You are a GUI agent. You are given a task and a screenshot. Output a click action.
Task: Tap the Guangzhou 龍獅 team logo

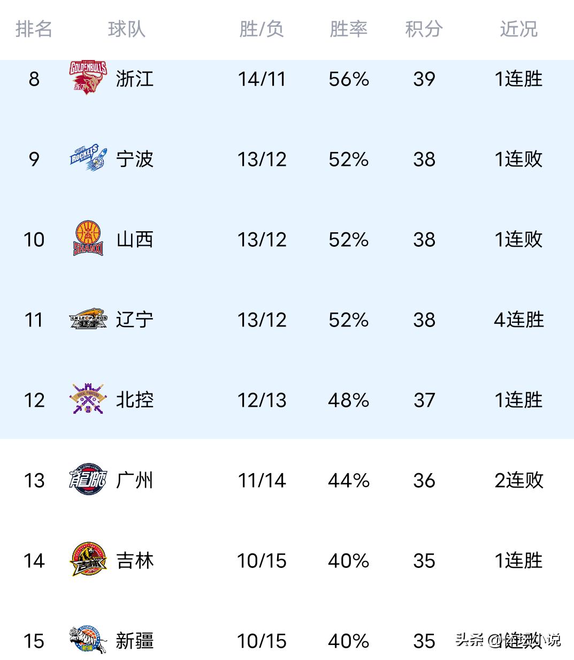88,480
